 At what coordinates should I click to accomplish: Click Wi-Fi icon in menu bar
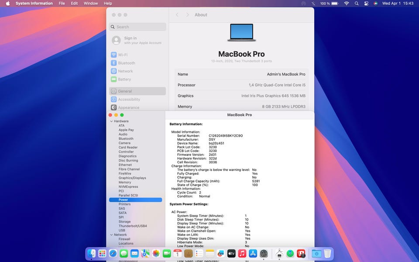point(347,3)
